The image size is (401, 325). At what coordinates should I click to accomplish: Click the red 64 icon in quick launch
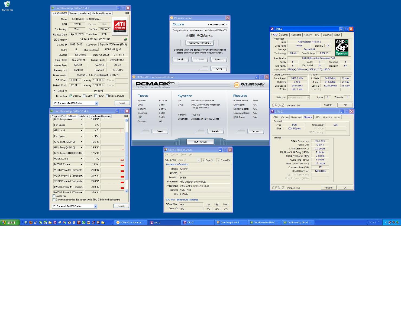[x=79, y=222]
